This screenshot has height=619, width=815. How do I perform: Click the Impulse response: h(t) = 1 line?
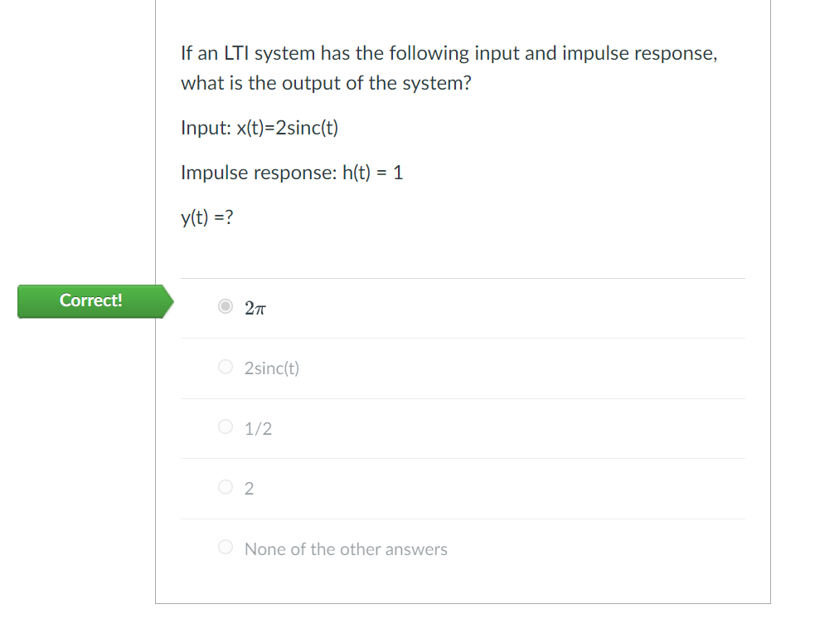click(292, 173)
